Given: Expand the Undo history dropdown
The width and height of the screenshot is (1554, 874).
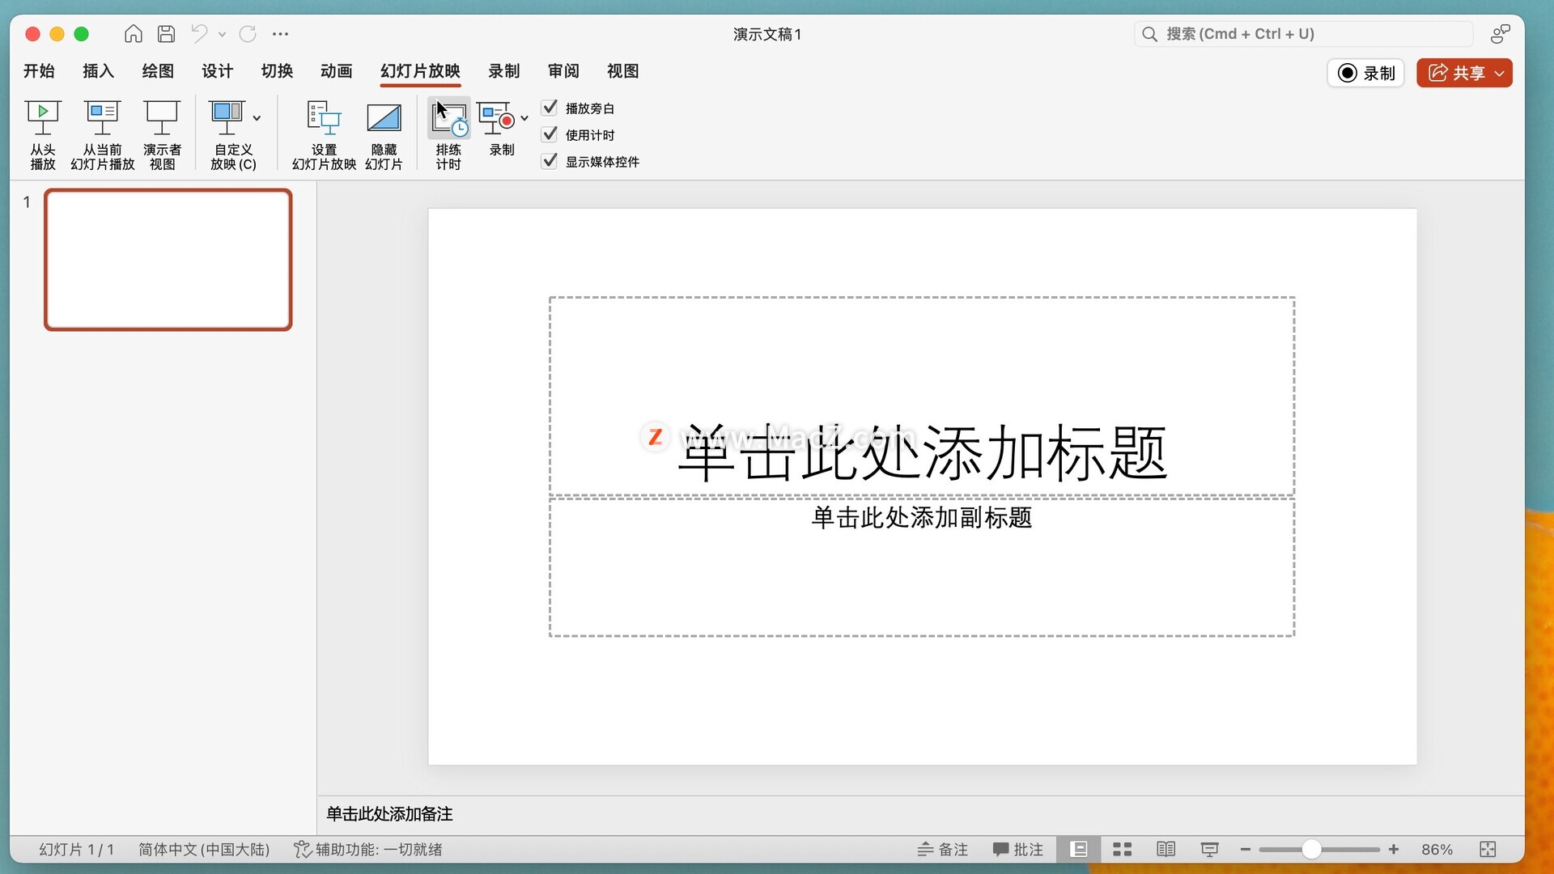Looking at the screenshot, I should point(222,34).
